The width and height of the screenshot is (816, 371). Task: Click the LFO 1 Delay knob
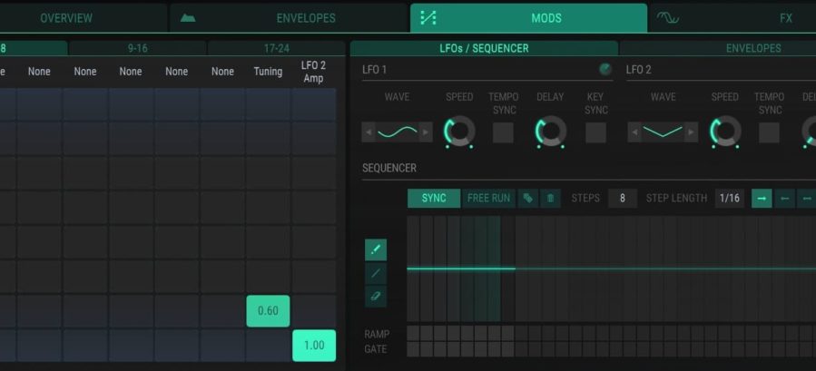(x=551, y=132)
